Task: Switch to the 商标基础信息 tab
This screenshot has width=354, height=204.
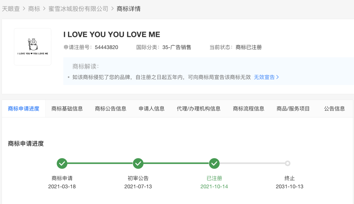Action: 67,109
